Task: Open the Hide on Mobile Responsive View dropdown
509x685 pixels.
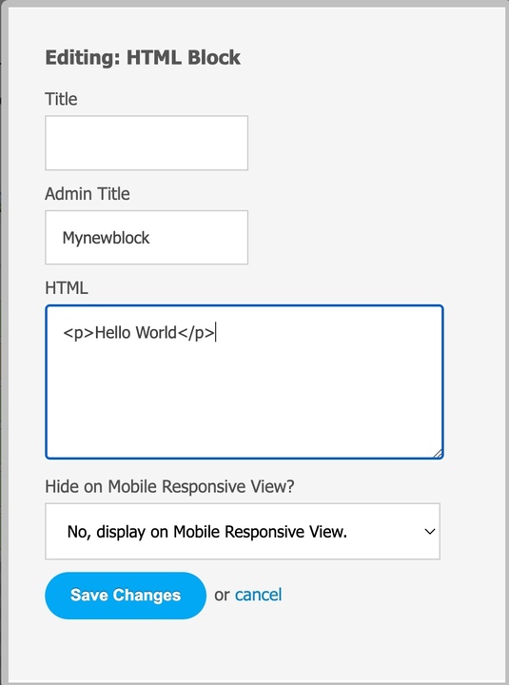Action: (x=243, y=531)
